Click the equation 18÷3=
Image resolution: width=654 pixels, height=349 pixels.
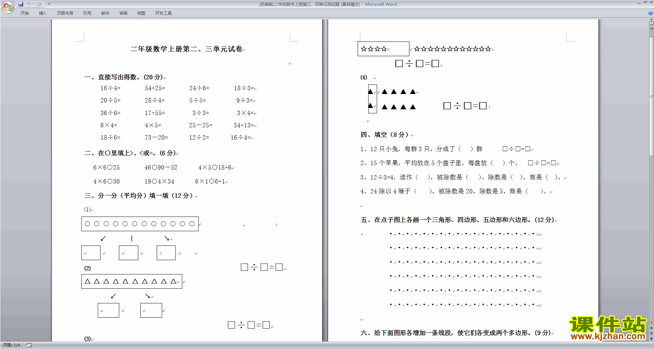pos(244,88)
